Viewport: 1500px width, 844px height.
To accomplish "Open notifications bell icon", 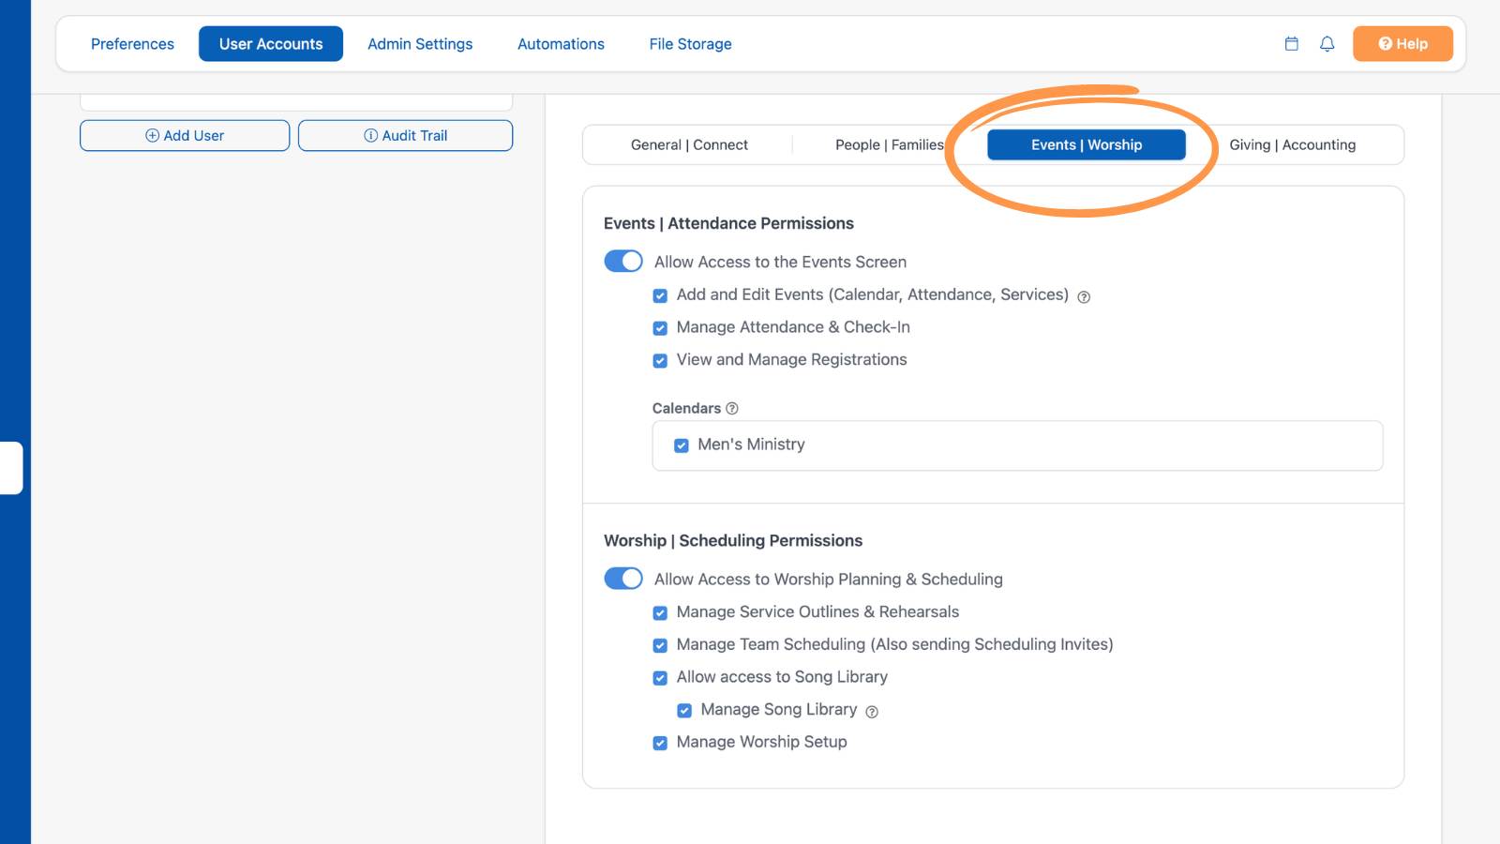I will [1327, 44].
